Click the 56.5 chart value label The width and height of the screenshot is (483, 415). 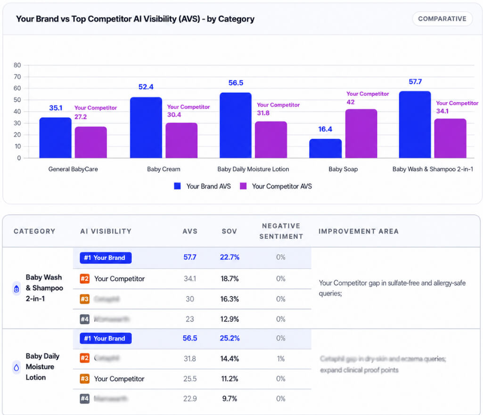click(x=236, y=83)
